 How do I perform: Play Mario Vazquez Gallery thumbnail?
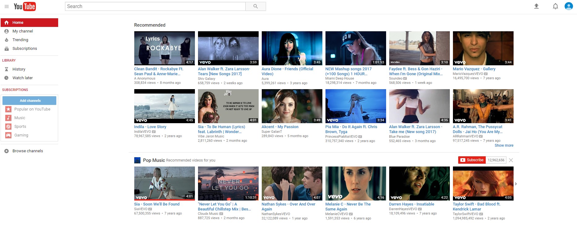point(483,48)
